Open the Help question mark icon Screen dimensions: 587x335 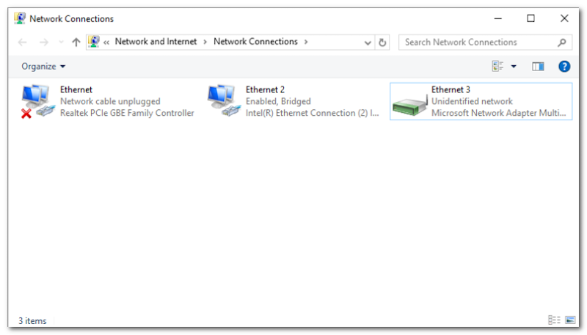[564, 67]
